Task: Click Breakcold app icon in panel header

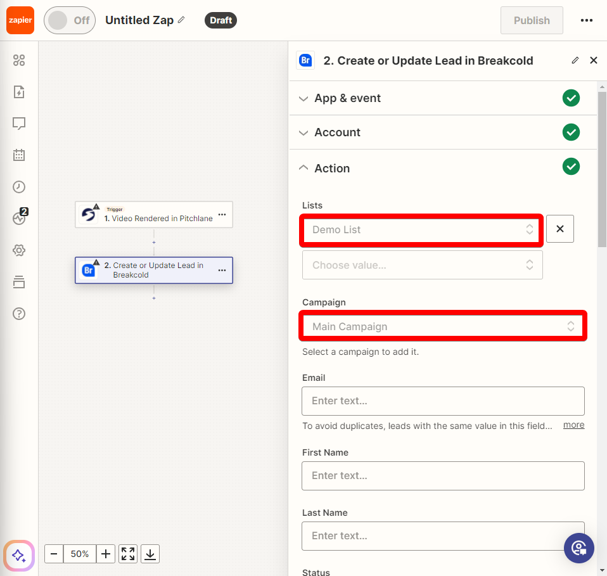Action: pyautogui.click(x=305, y=60)
